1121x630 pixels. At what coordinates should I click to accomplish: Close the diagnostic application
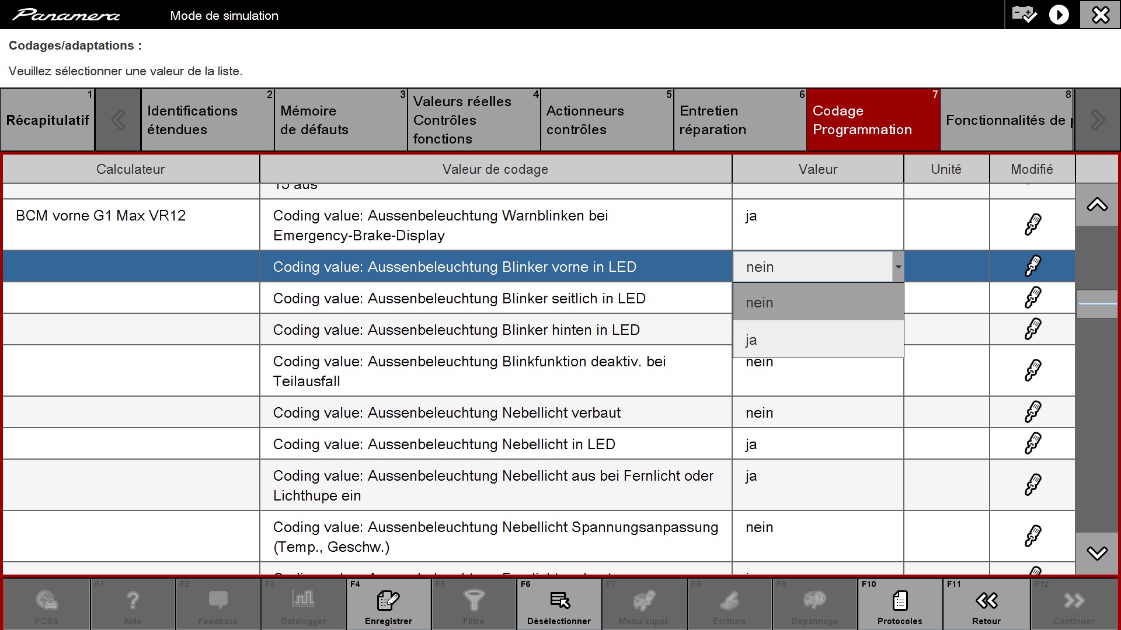click(1100, 15)
